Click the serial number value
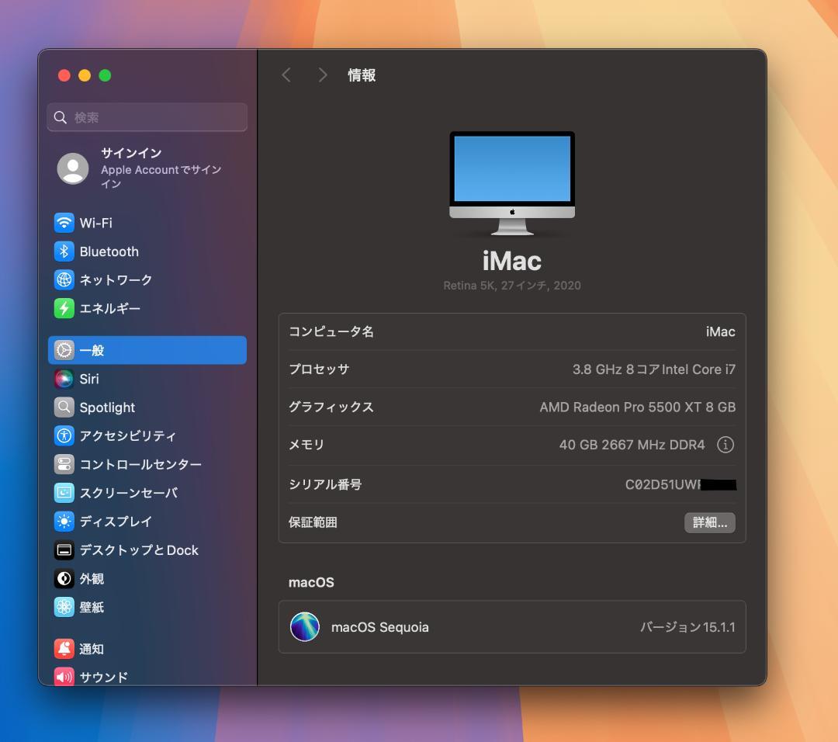This screenshot has width=838, height=742. coord(680,485)
